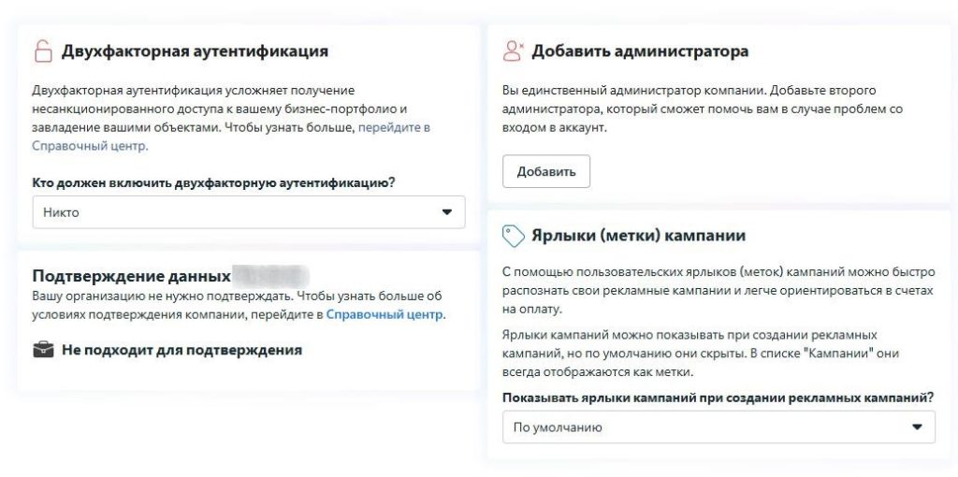Click the Кто должен включить двухфакторную аутентификацию label
The image size is (958, 477).
click(x=213, y=182)
